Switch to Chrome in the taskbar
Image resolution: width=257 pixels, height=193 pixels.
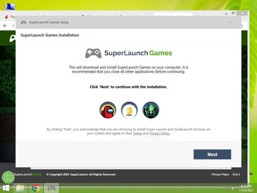pyautogui.click(x=36, y=188)
